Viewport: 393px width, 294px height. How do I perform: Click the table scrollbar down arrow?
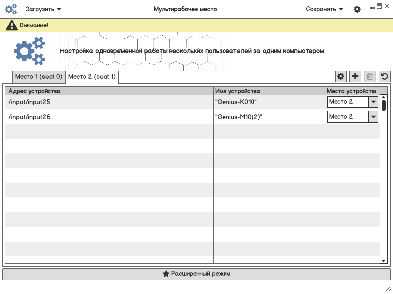[384, 261]
